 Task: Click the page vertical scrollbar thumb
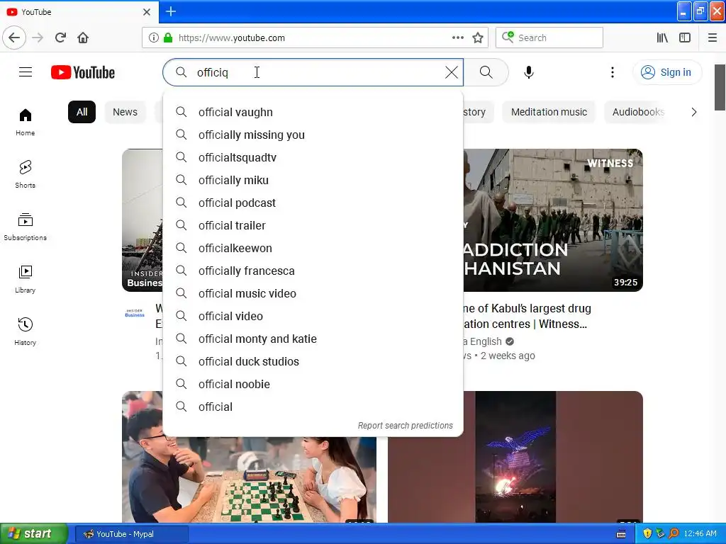coord(720,87)
